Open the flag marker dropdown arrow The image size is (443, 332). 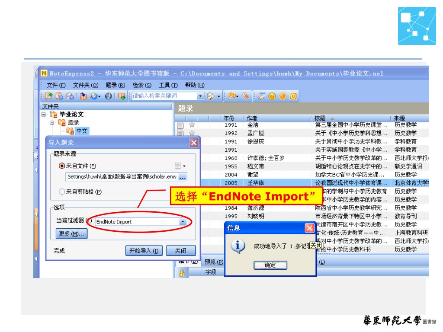[238, 96]
